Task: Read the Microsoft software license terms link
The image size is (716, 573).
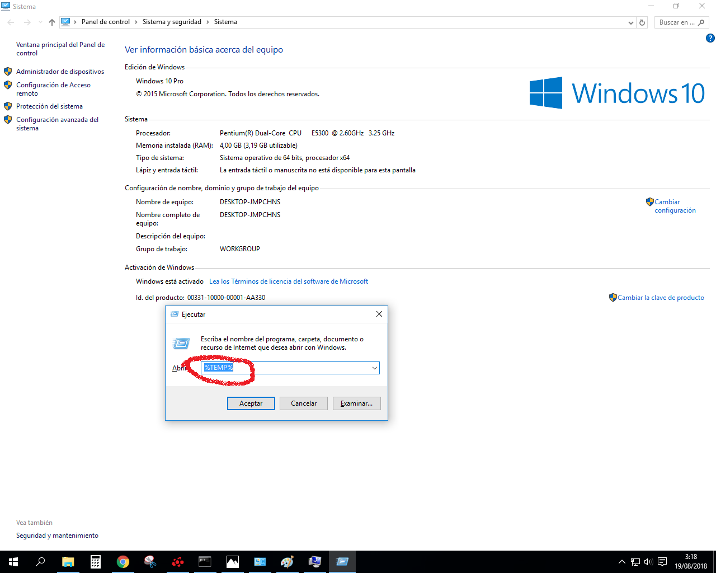Action: [x=289, y=281]
